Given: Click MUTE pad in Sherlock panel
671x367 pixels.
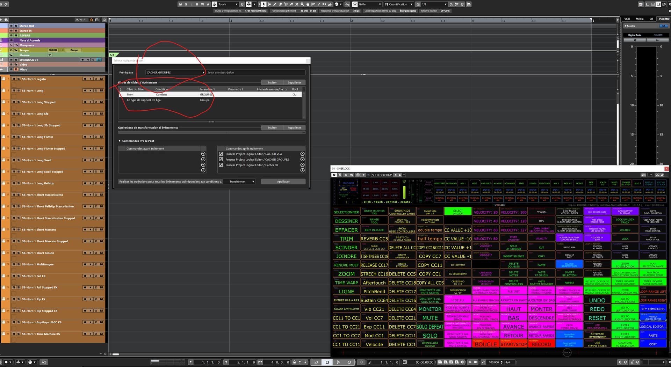Looking at the screenshot, I should coord(430,317).
